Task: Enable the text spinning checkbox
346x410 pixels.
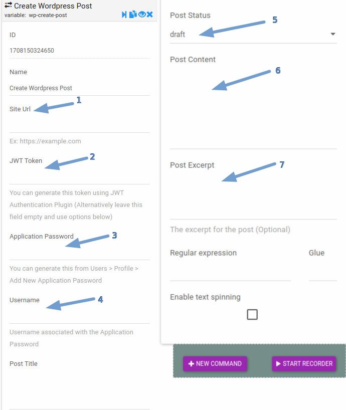Action: click(252, 314)
